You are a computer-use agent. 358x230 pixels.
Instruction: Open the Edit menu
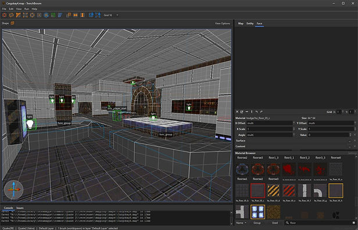pos(11,9)
